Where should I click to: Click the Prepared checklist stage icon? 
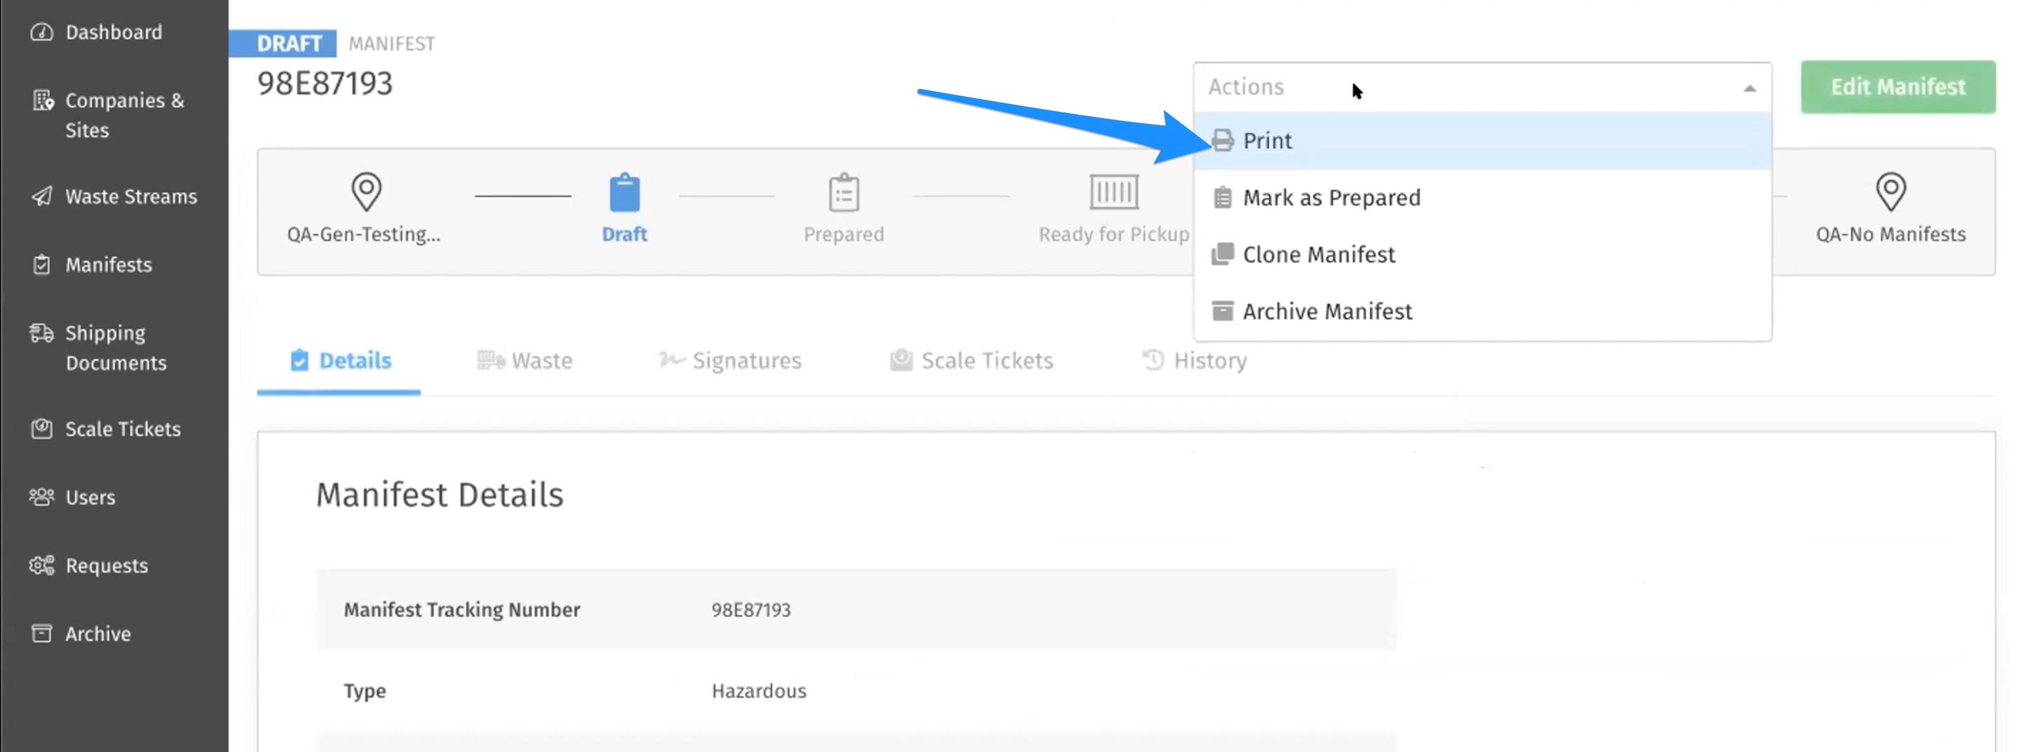point(844,192)
